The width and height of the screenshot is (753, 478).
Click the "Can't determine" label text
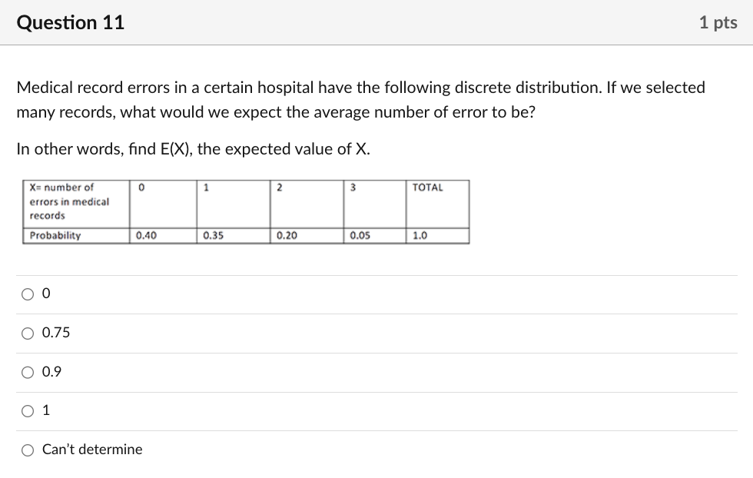pos(91,450)
